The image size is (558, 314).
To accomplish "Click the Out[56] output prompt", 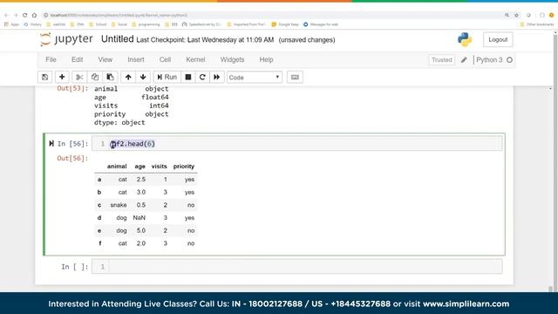I will pyautogui.click(x=72, y=158).
